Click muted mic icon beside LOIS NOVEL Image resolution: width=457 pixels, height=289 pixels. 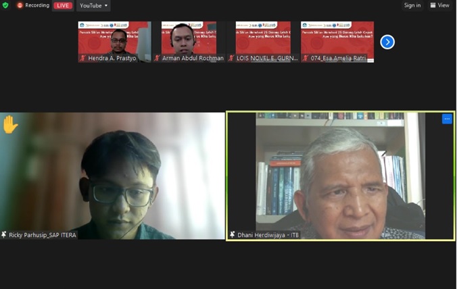[231, 58]
